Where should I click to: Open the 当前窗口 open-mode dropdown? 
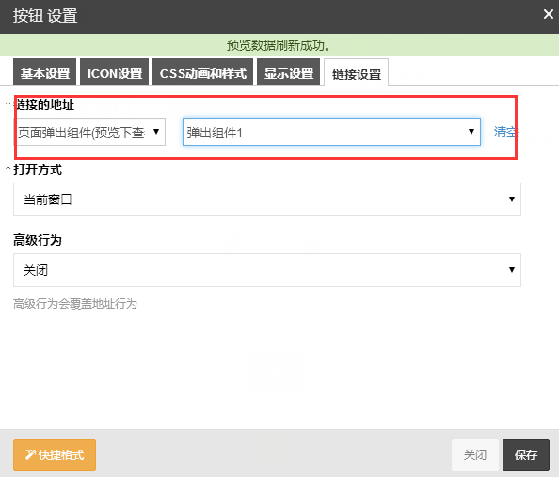click(267, 199)
